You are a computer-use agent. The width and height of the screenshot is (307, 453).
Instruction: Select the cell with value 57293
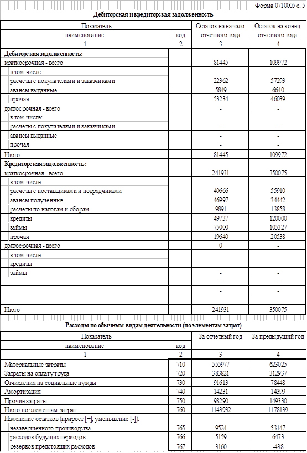click(278, 81)
